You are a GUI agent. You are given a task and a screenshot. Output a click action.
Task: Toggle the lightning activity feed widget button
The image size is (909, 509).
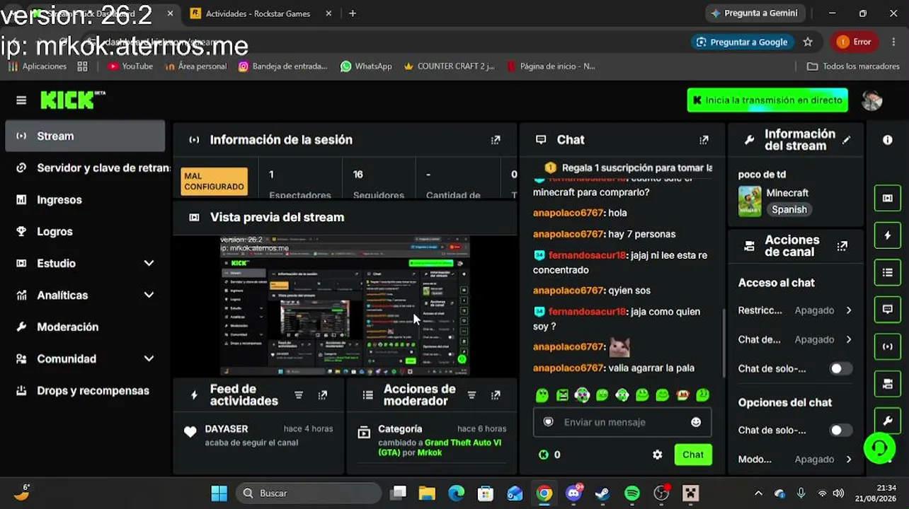[x=887, y=235]
